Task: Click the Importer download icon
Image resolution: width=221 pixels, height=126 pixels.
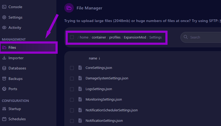Action: pos(4,58)
